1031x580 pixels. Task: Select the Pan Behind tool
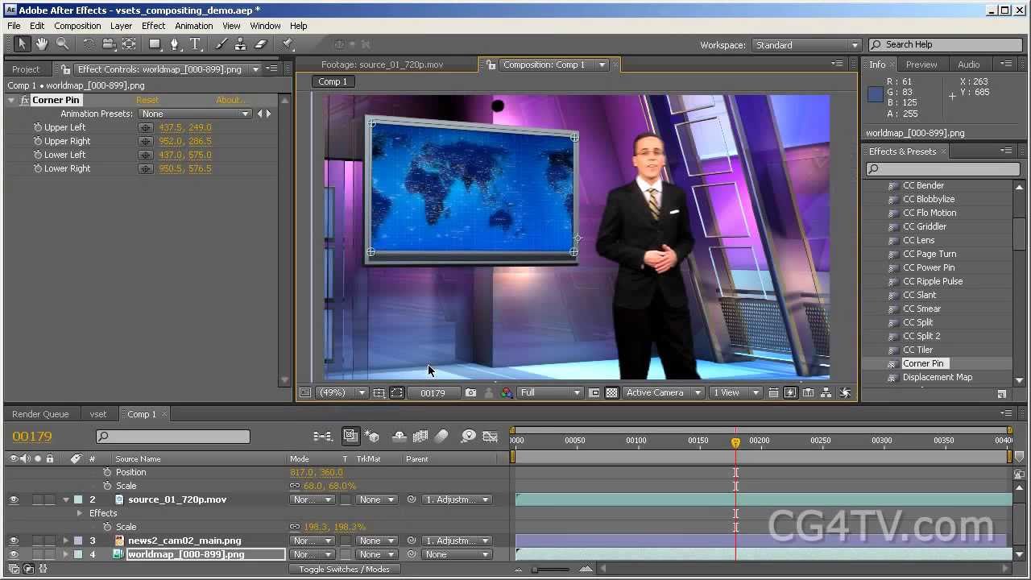pyautogui.click(x=129, y=44)
